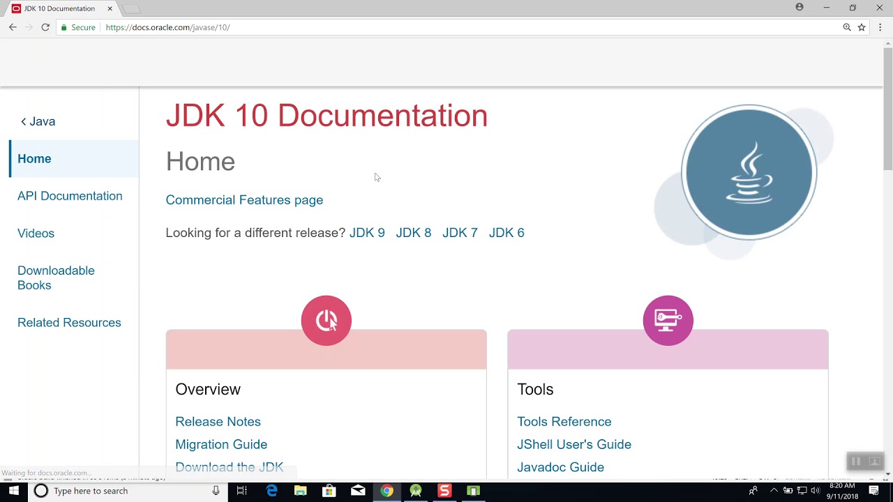Click the Chrome taskbar icon

(x=387, y=491)
